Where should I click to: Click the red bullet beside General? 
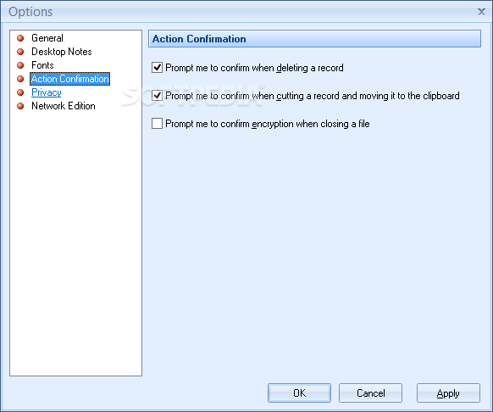[20, 38]
